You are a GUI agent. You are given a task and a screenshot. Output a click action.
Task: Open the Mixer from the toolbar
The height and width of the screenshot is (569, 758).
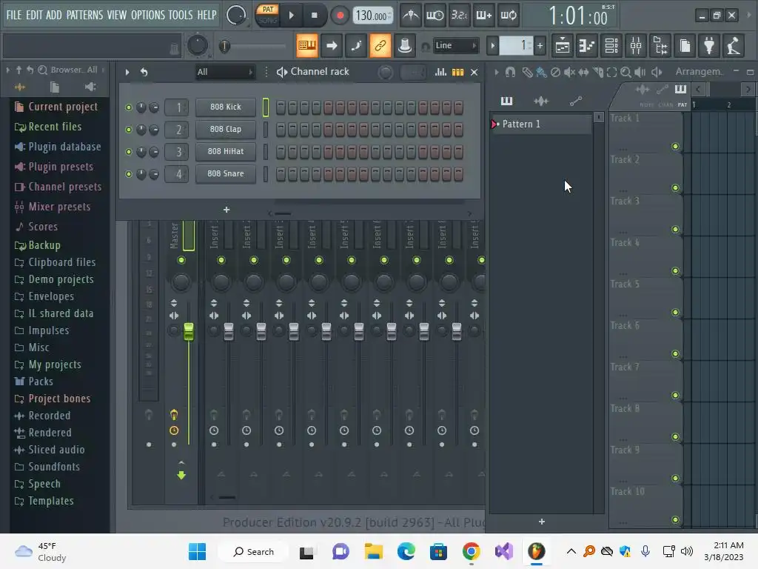pyautogui.click(x=636, y=46)
